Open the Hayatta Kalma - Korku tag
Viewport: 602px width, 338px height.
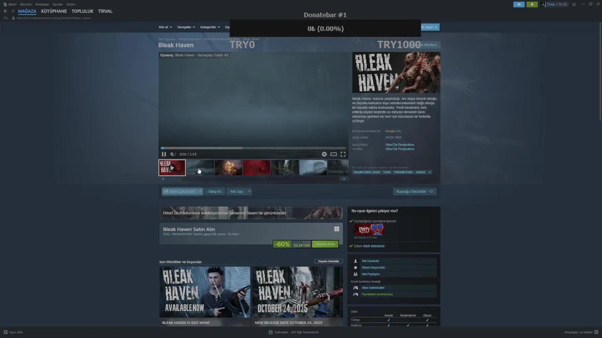367,172
